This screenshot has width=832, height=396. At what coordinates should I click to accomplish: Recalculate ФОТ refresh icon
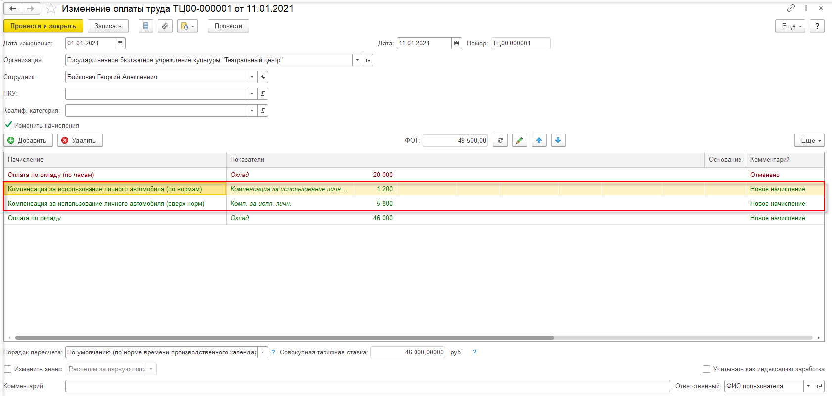[x=500, y=140]
